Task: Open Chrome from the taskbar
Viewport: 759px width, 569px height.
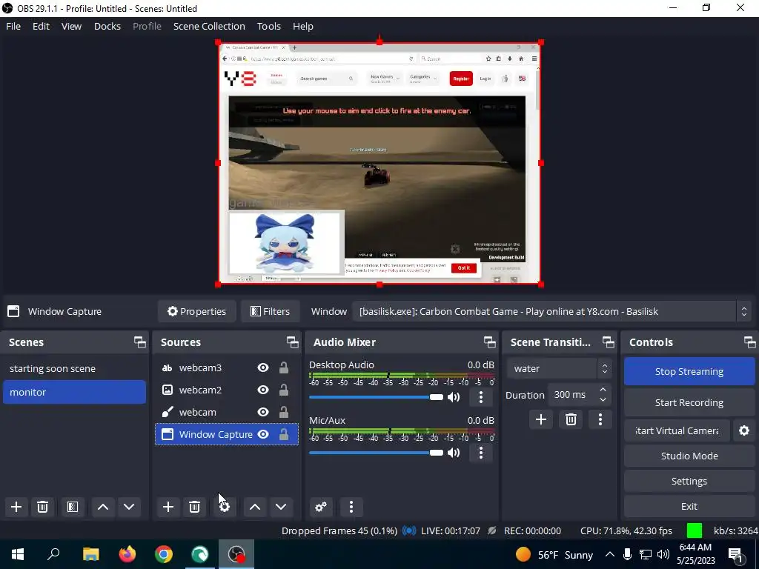Action: [164, 554]
